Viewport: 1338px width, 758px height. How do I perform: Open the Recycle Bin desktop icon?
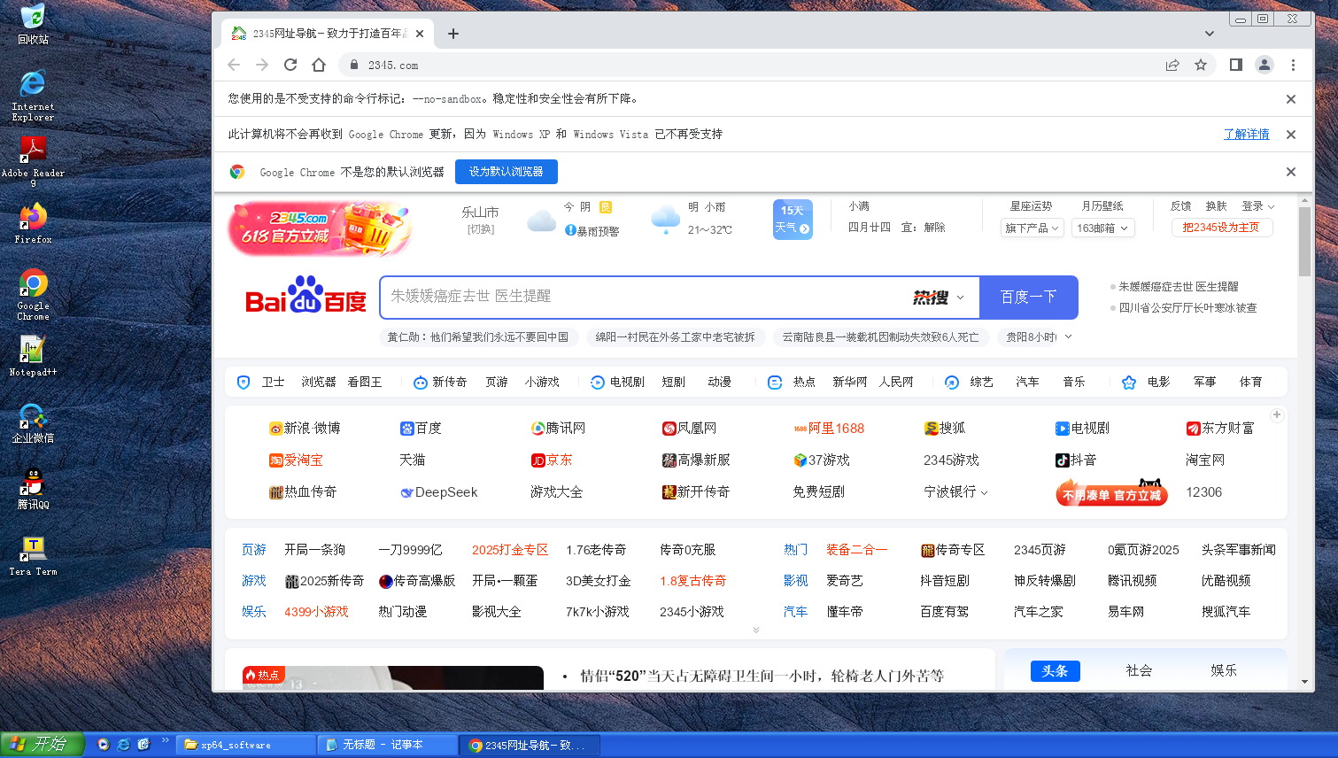click(x=33, y=24)
